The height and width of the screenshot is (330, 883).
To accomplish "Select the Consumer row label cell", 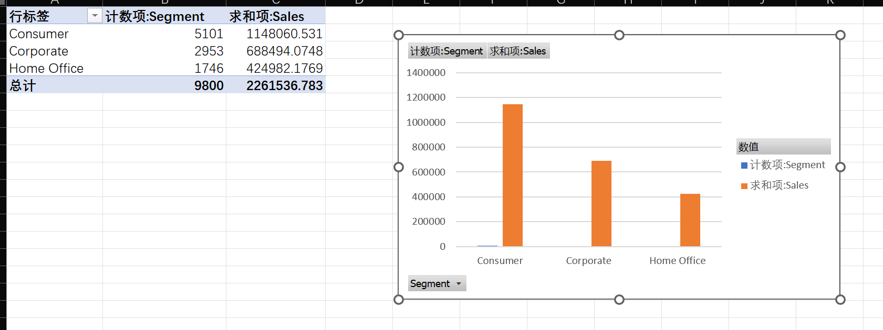I will point(39,34).
